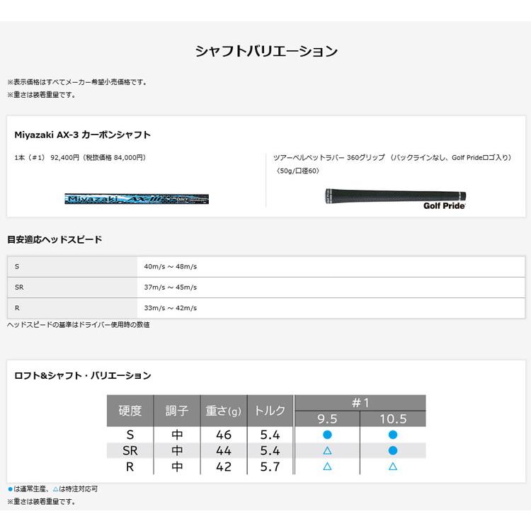Click the blue circle in the legend note

10,489
